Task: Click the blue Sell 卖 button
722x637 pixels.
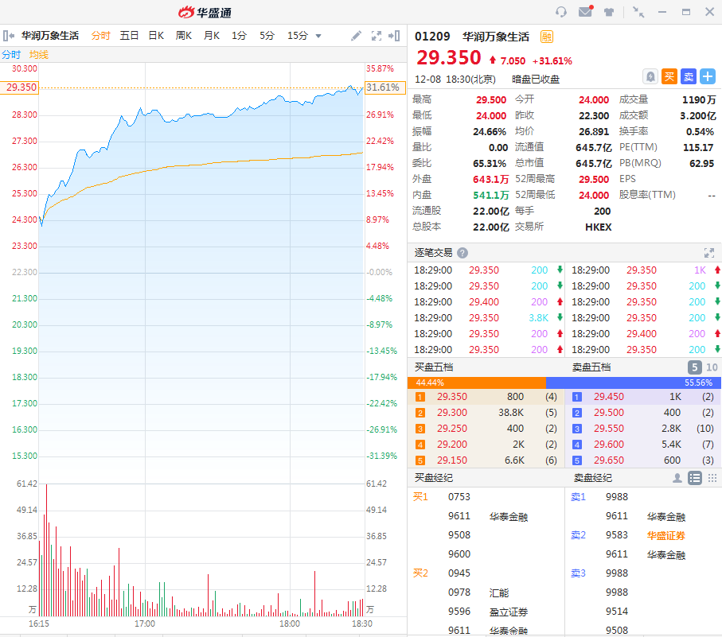Action: click(689, 77)
